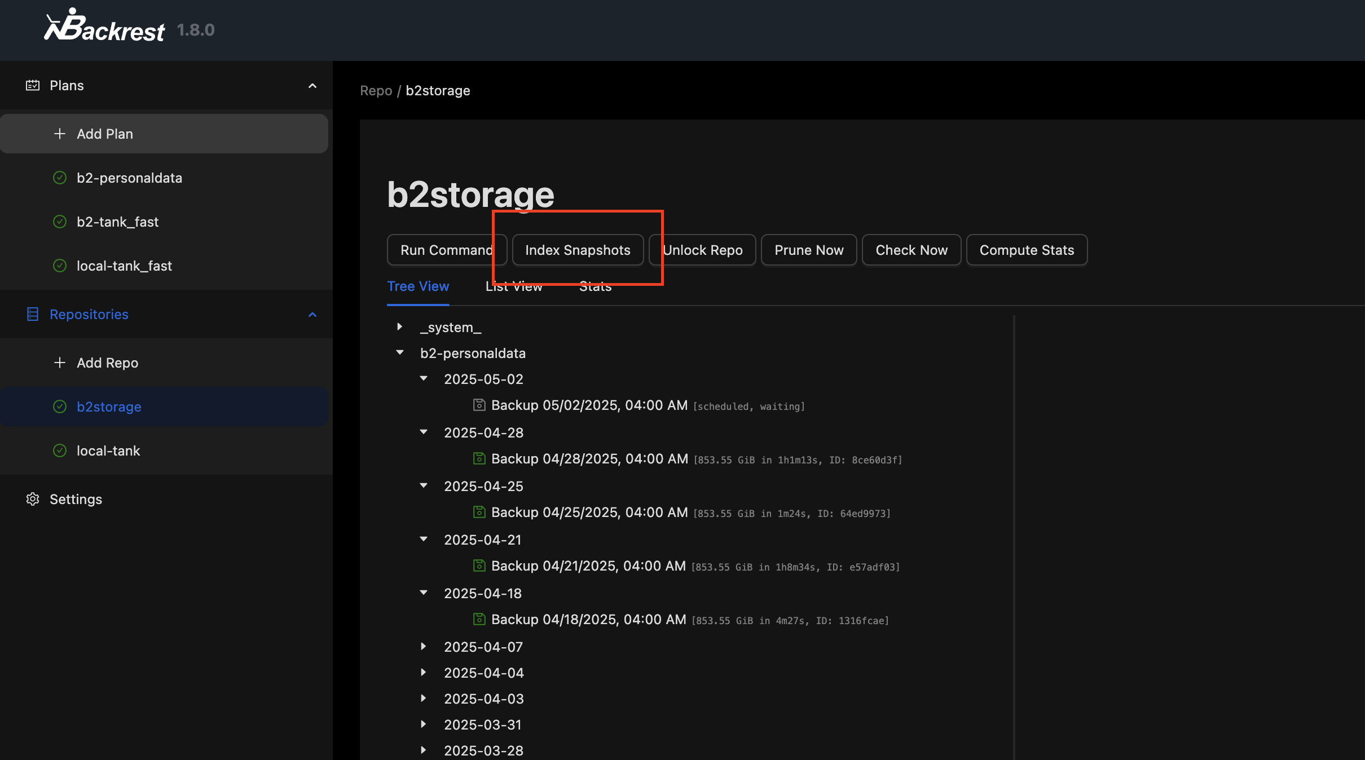
Task: Open the b2-personaldata plan
Action: click(164, 178)
